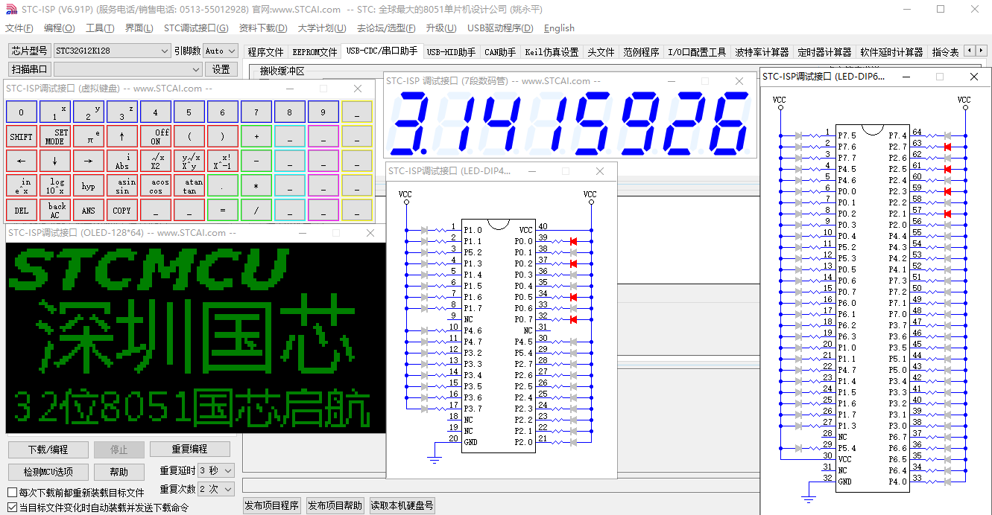
Task: Click the tan / atan key
Action: tap(189, 186)
